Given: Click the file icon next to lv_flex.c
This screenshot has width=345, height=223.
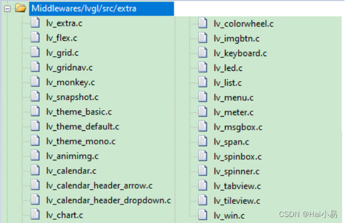Looking at the screenshot, I should tap(35, 38).
